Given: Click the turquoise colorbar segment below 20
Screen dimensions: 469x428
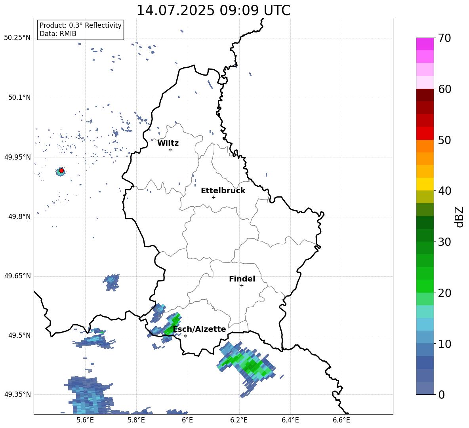Looking at the screenshot, I should 425,312.
